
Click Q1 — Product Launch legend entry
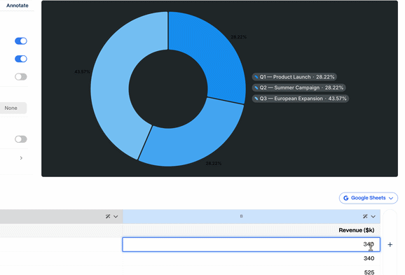click(x=294, y=77)
